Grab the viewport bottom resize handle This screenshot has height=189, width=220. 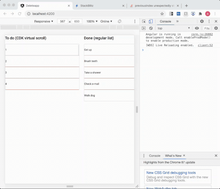click(x=70, y=186)
